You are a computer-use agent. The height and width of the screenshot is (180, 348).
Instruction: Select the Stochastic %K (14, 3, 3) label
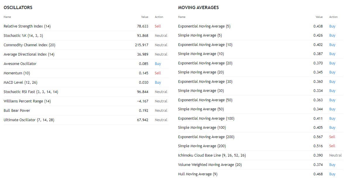click(x=23, y=35)
